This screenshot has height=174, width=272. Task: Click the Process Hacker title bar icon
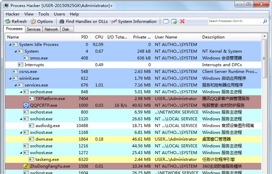(x=6, y=6)
